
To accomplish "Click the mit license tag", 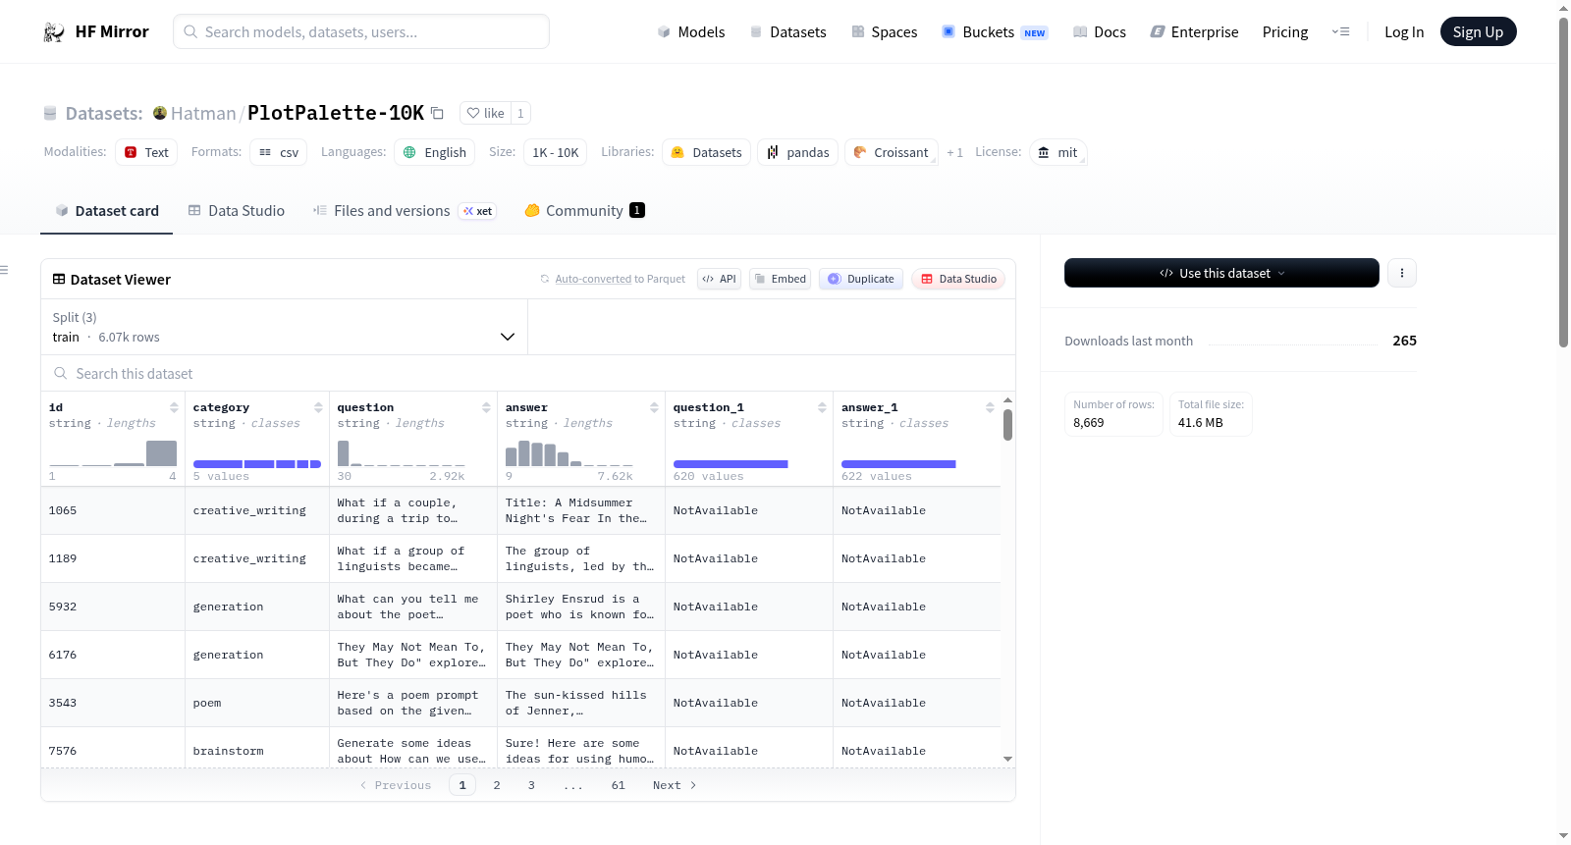I will (1057, 152).
